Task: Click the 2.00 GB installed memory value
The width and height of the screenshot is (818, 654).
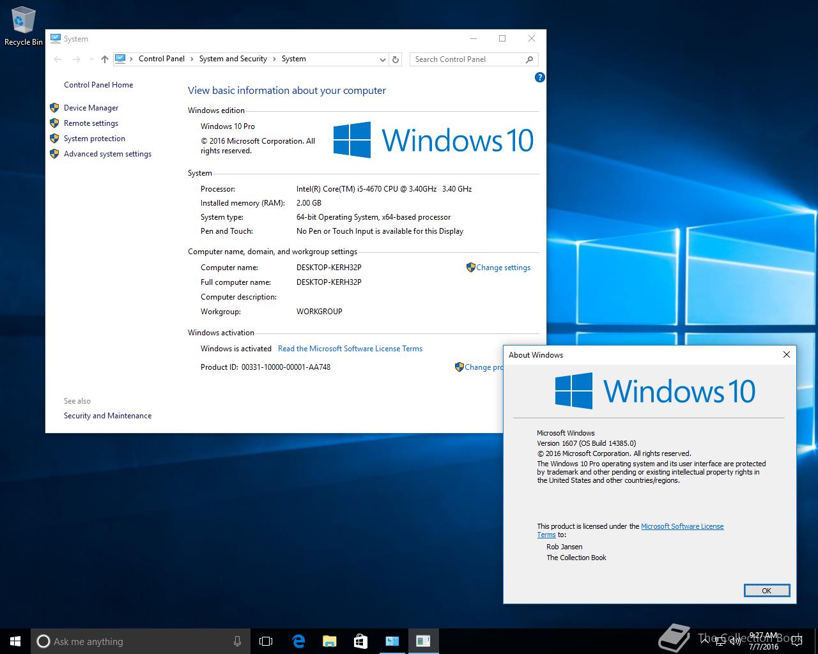Action: (309, 203)
